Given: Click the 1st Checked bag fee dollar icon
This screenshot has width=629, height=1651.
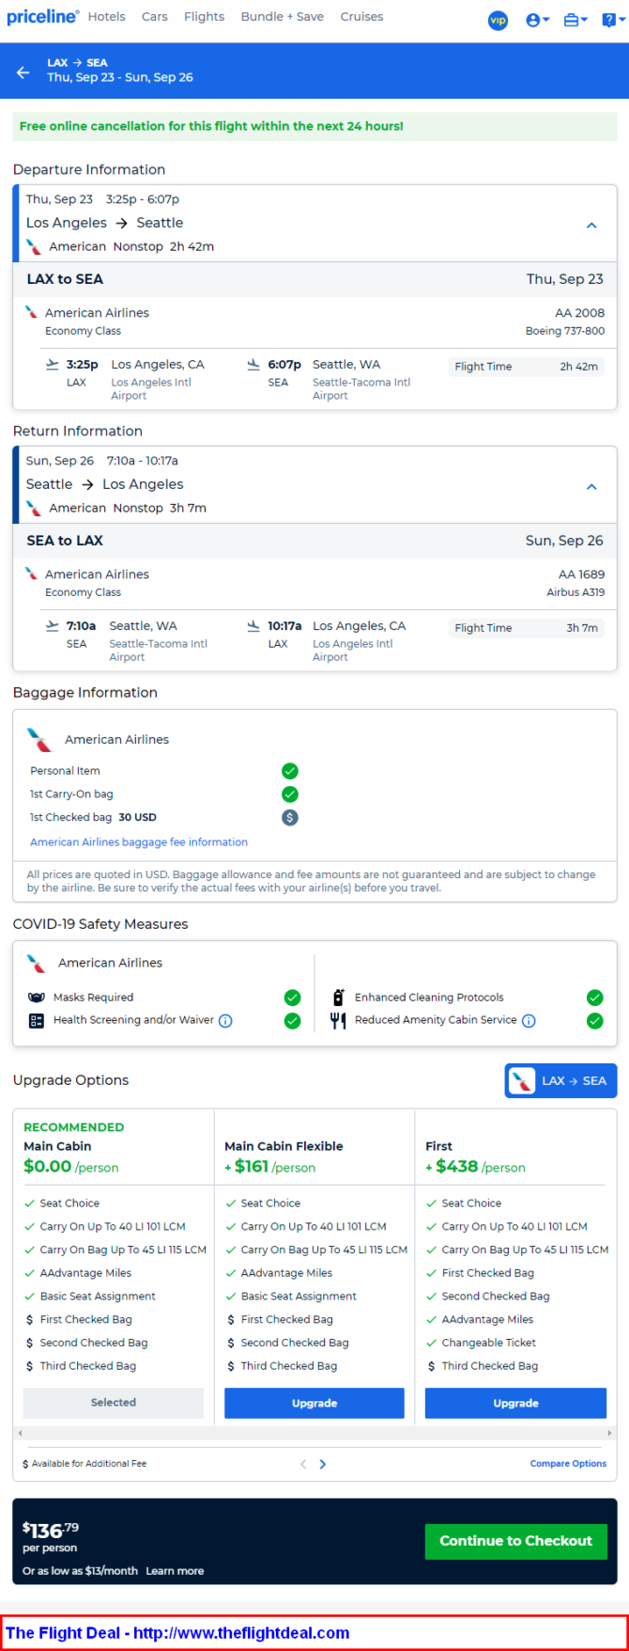Looking at the screenshot, I should 290,818.
